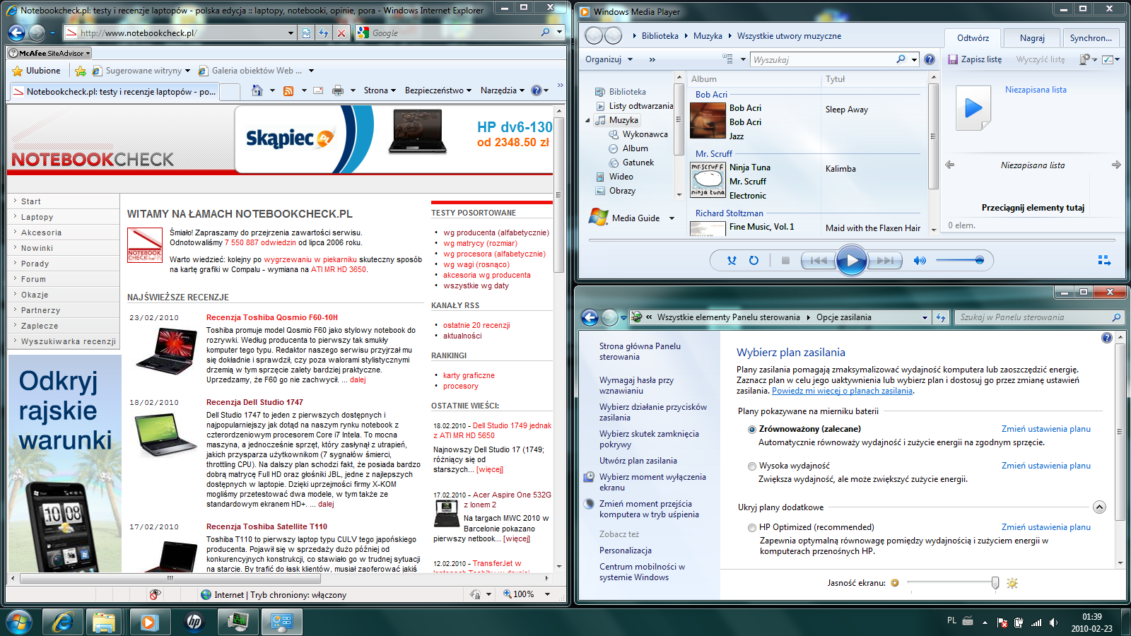Click Zapisz listę button in Media Player
Viewport: 1131px width, 636px height.
pos(975,59)
